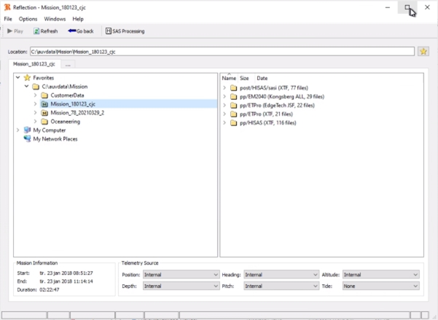The image size is (438, 320).
Task: Click into the Location path field
Action: pyautogui.click(x=222, y=52)
